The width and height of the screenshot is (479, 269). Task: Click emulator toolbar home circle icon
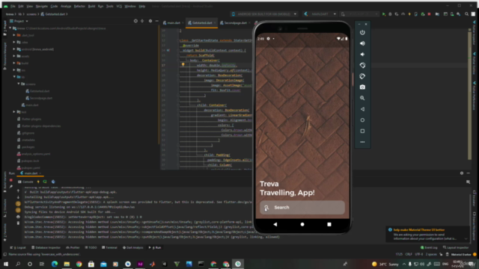click(362, 120)
